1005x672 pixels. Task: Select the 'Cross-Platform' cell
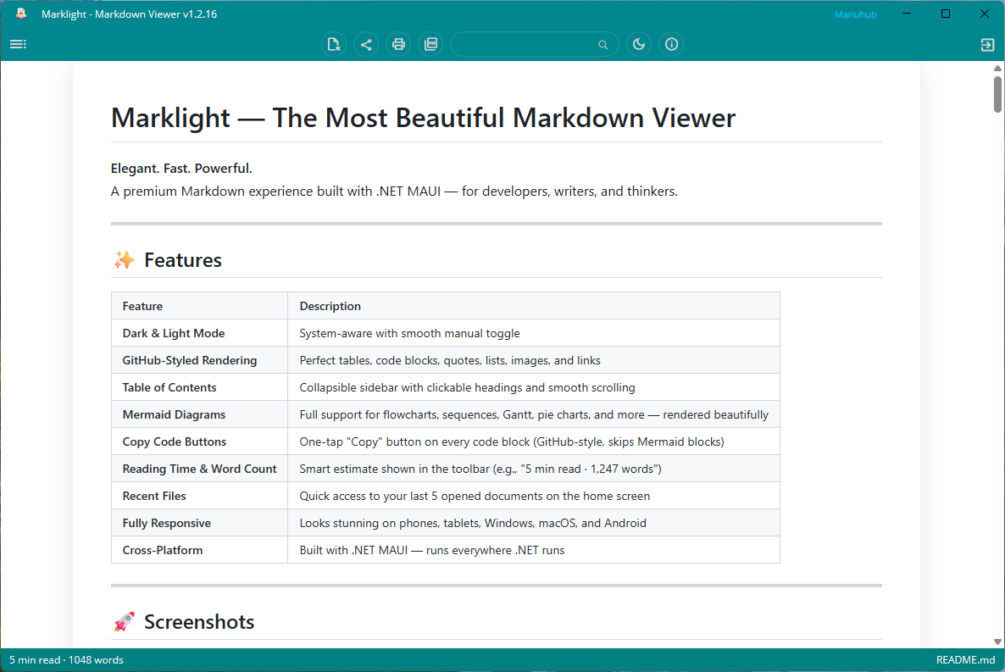(199, 550)
